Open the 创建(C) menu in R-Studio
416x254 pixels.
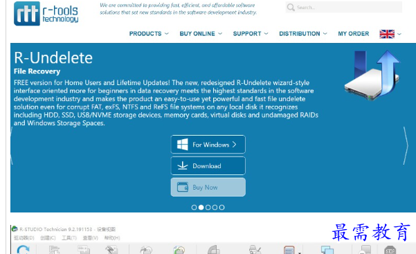pyautogui.click(x=48, y=238)
